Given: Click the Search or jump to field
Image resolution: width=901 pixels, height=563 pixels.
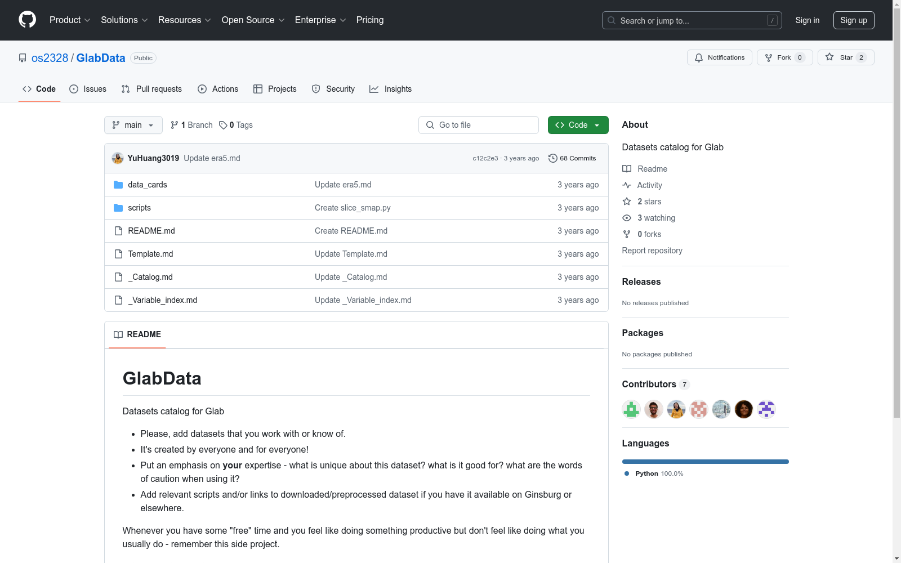Looking at the screenshot, I should pos(692,20).
